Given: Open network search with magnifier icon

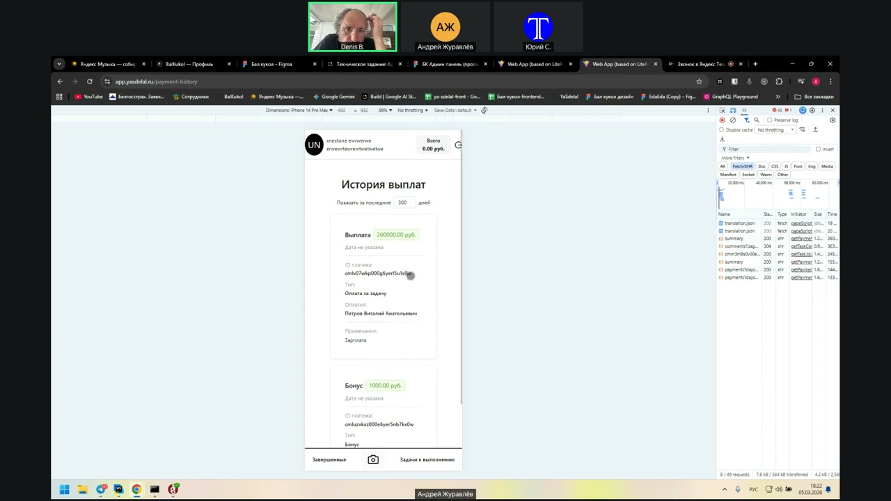Looking at the screenshot, I should click(x=757, y=120).
